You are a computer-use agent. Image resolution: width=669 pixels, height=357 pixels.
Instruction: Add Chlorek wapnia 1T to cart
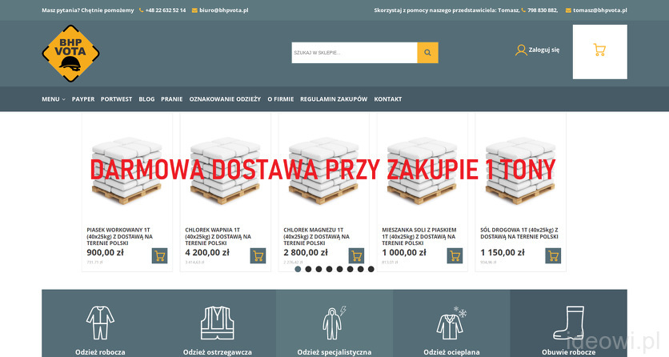258,256
